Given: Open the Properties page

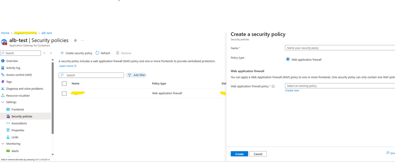Looking at the screenshot, I should pos(18,130).
